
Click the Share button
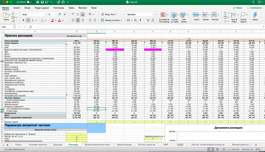pyautogui.click(x=237, y=8)
